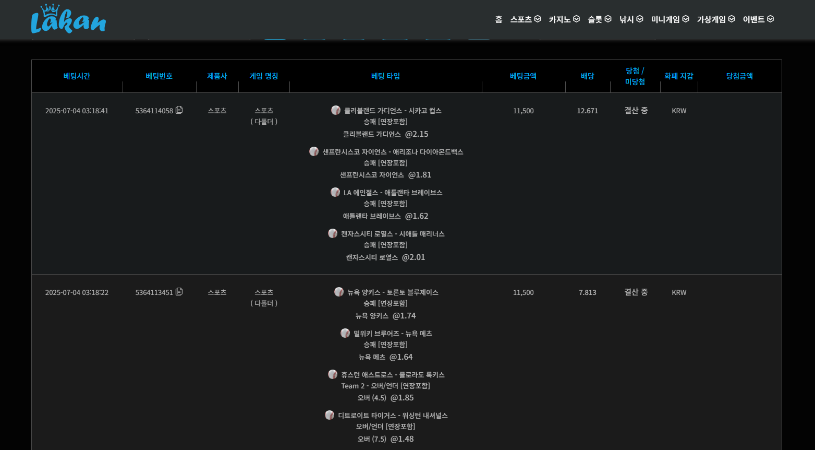
Task: Click baseball icon beside San Francisco Giants match
Action: pos(314,151)
